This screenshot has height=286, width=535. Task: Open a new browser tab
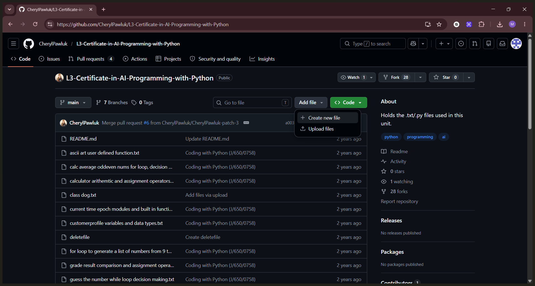pyautogui.click(x=104, y=9)
